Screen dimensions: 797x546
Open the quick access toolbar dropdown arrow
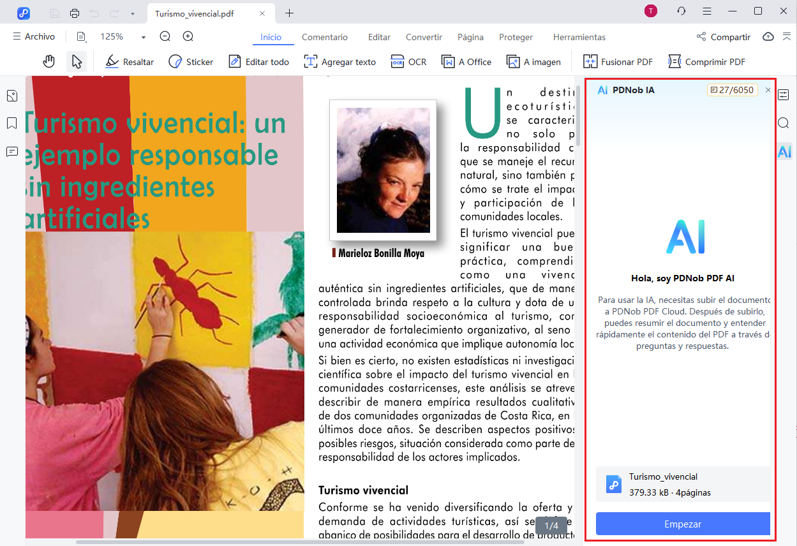[132, 13]
